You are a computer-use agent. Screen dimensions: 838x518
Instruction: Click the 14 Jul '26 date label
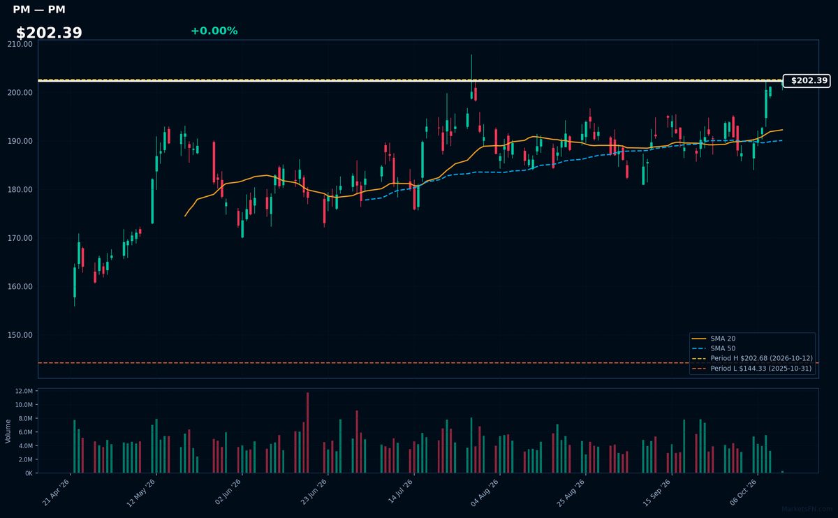(x=401, y=492)
